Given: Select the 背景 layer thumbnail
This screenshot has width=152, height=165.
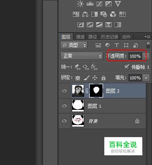Looking at the screenshot, I should [x=78, y=121].
